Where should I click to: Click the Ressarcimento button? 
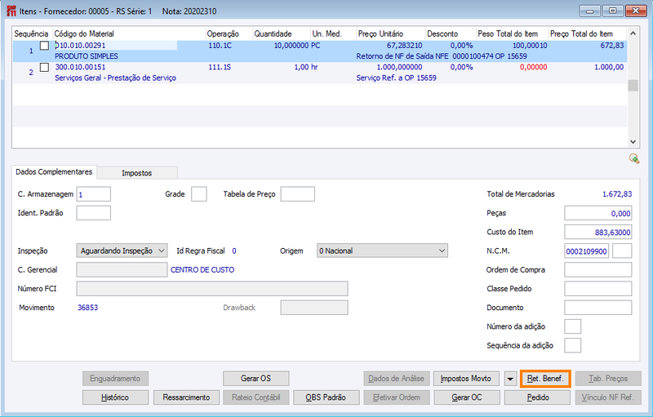tap(186, 397)
